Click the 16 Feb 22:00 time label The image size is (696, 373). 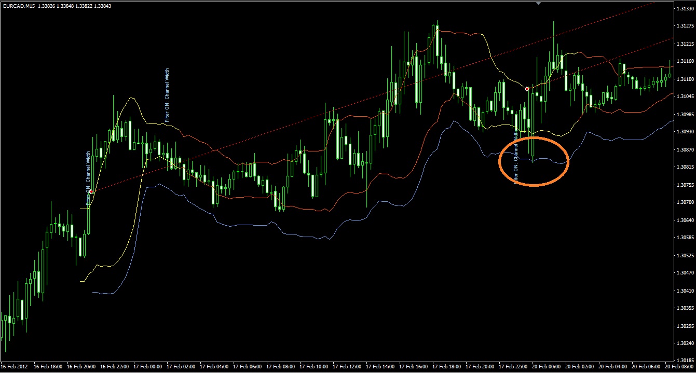coord(115,367)
